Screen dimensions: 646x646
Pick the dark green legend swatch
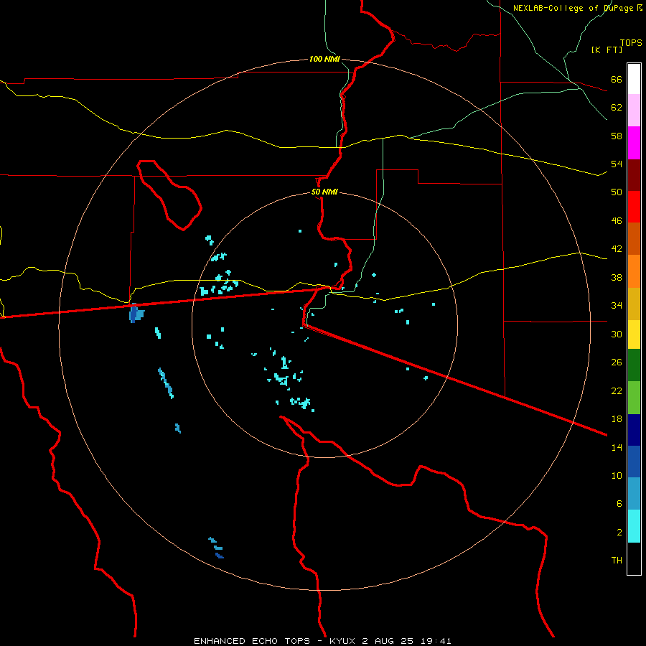(x=634, y=365)
